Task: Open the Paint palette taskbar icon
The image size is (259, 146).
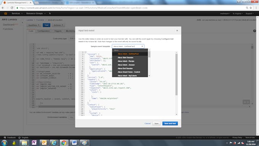Action: pyautogui.click(x=85, y=143)
